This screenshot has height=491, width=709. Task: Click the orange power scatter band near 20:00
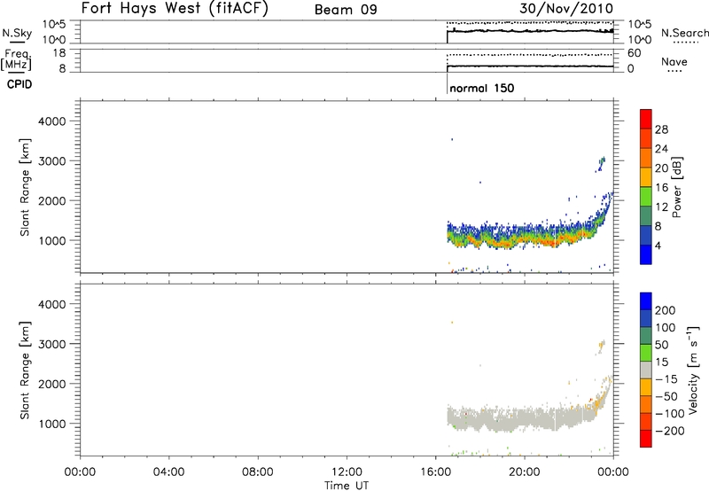525,240
